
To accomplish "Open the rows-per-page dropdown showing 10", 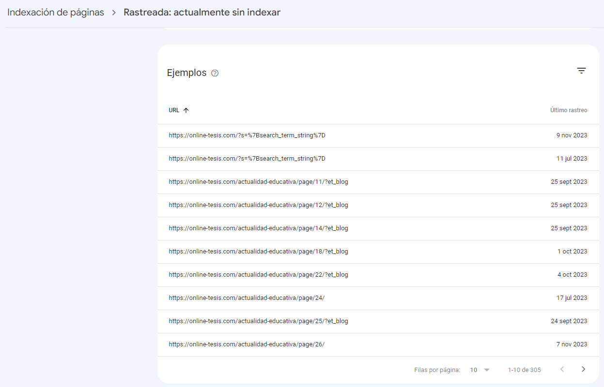I will click(x=480, y=370).
